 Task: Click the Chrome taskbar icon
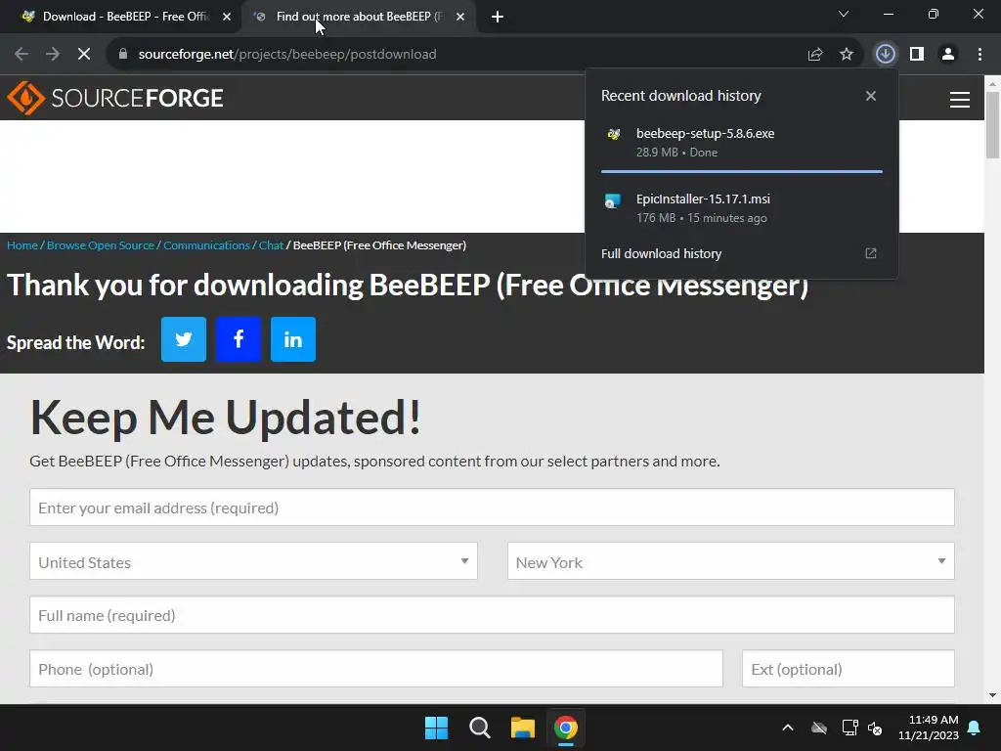566,728
